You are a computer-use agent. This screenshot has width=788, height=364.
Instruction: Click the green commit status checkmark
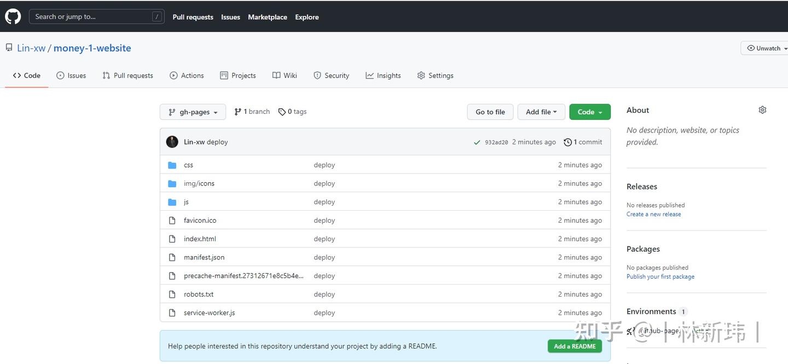(477, 142)
